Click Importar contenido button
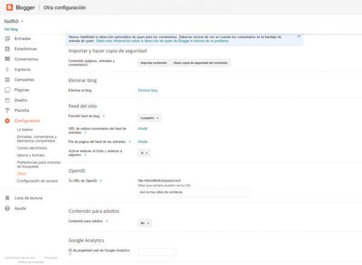The height and width of the screenshot is (265, 362). [154, 63]
